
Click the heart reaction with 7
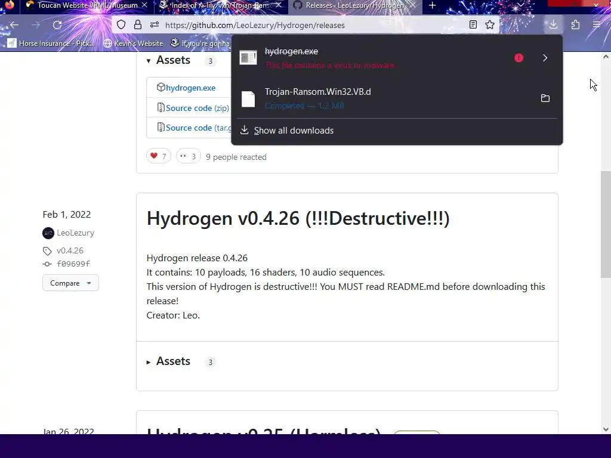[x=159, y=156]
